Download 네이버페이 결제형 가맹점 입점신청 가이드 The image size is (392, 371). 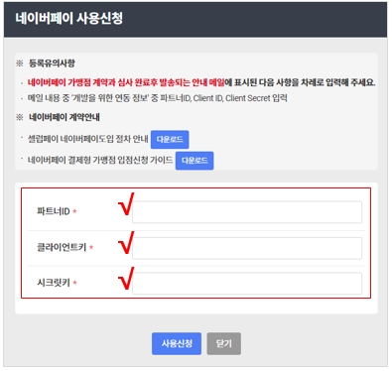click(x=195, y=161)
